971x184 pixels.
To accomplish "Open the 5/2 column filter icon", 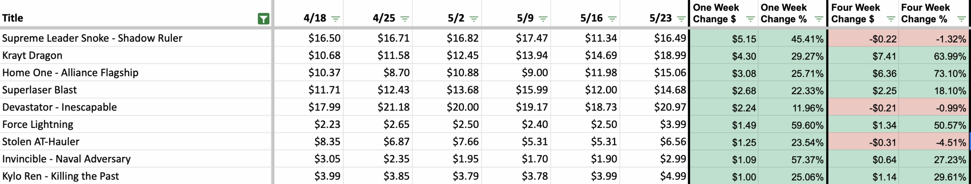I will (474, 19).
